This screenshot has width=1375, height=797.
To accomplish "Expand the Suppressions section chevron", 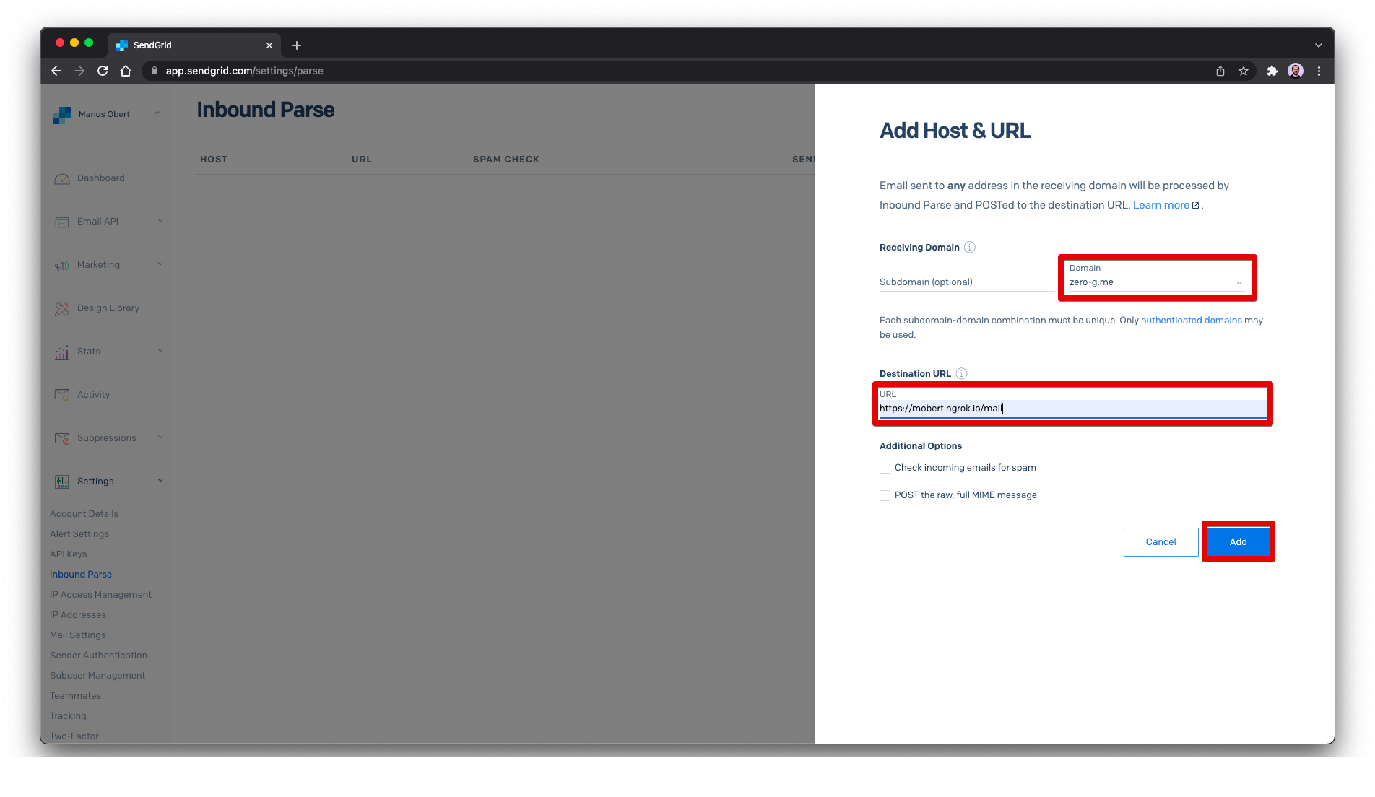I will [160, 437].
